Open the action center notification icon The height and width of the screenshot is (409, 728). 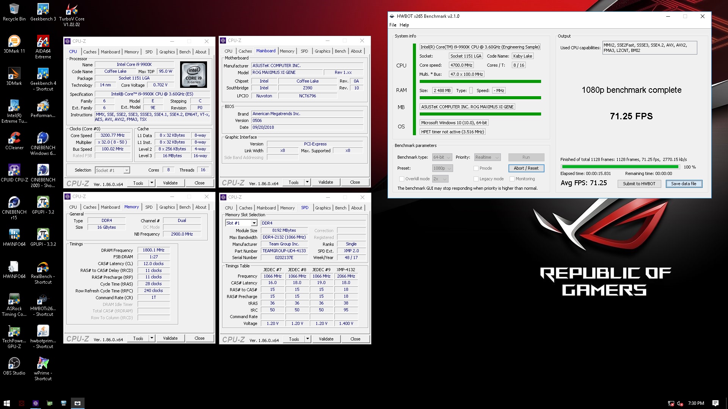715,403
